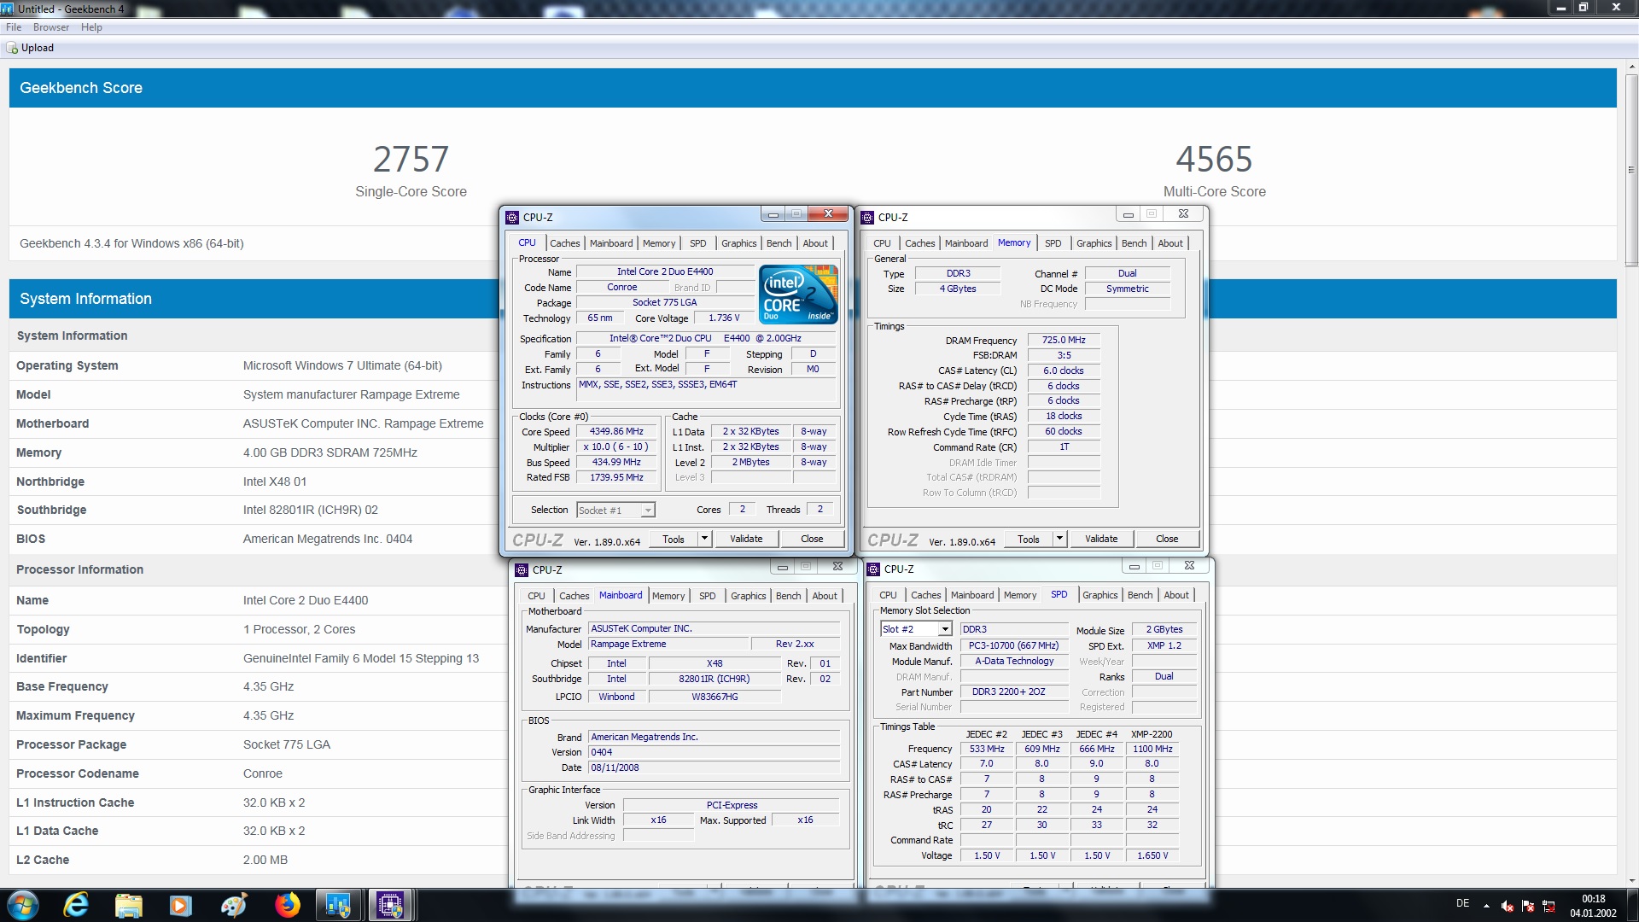1639x922 pixels.
Task: Click the taskbar clock showing 00:18
Action: [1593, 906]
